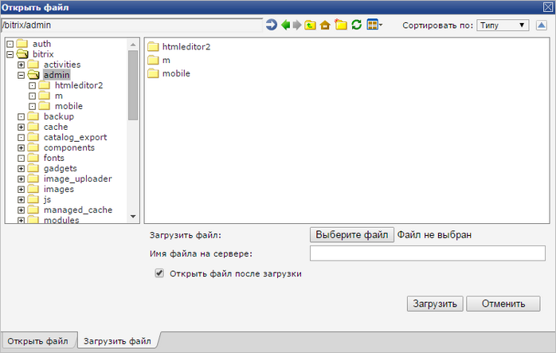This screenshot has height=353, width=556.
Task: Switch to the 'Открыть файл' tab
Action: 38,341
